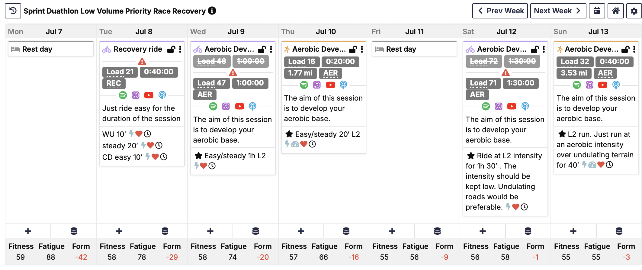
Task: Open the calendar date picker icon
Action: [x=597, y=11]
